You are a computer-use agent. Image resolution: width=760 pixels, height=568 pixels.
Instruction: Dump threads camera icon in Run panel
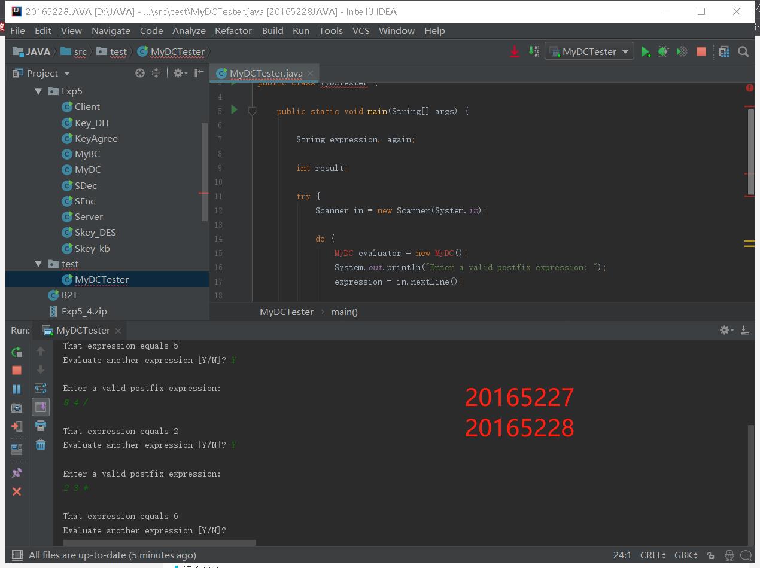click(x=17, y=408)
